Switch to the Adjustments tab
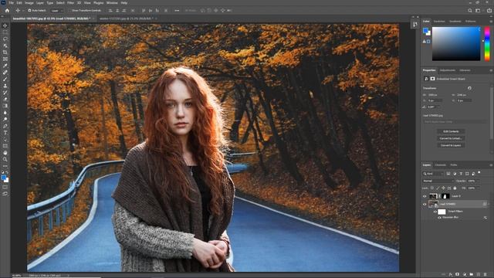The height and width of the screenshot is (278, 494). click(448, 70)
